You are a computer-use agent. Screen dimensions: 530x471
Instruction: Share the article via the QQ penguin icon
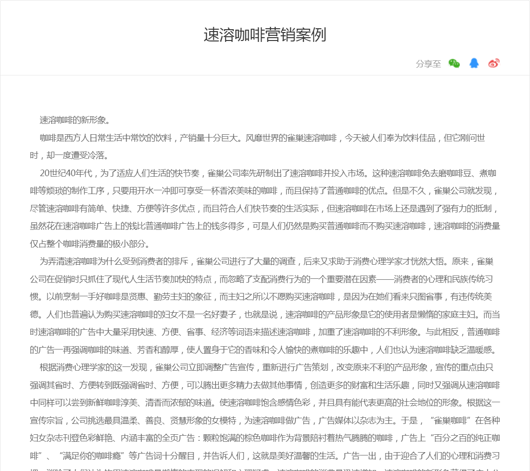pos(474,63)
